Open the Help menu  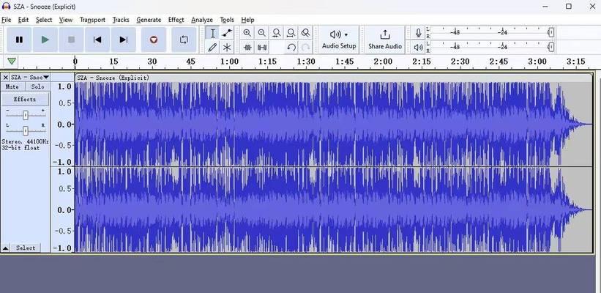(x=247, y=20)
